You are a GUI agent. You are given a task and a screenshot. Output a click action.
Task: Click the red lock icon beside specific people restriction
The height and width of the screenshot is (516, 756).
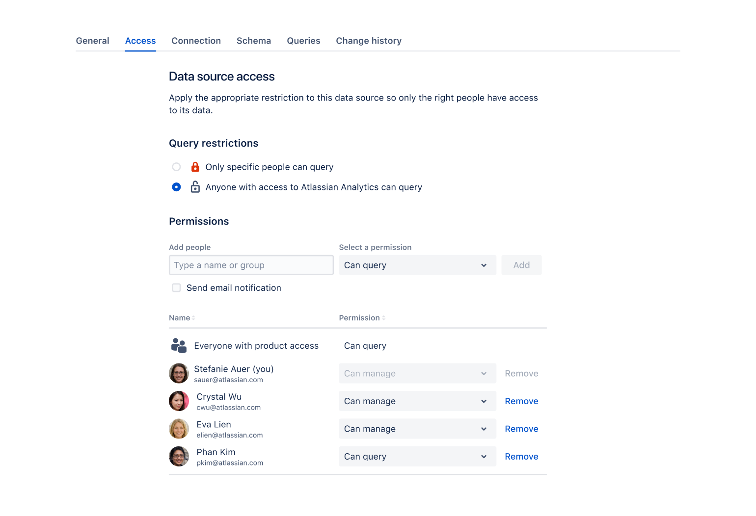[x=195, y=167]
